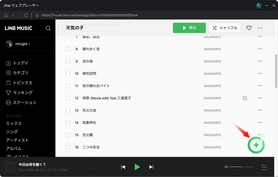This screenshot has width=278, height=177.
Task: Open ミックス in the library
Action: pyautogui.click(x=14, y=123)
